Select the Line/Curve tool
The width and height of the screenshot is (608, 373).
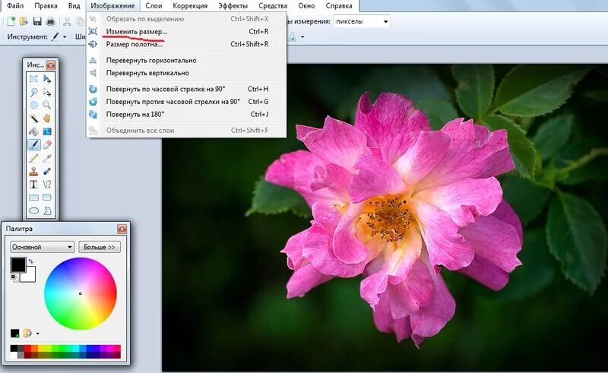coord(47,184)
